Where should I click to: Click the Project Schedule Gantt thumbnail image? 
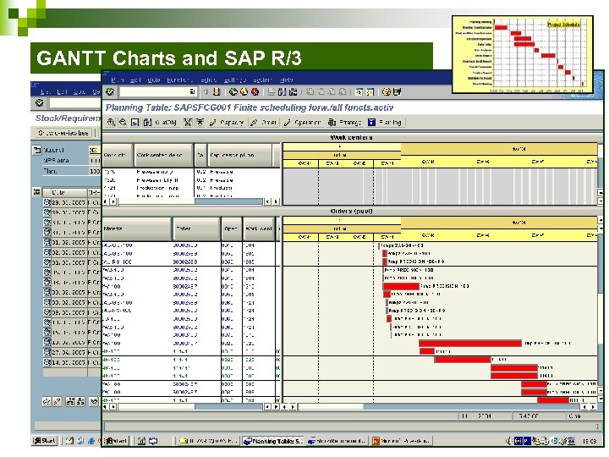pyautogui.click(x=523, y=54)
